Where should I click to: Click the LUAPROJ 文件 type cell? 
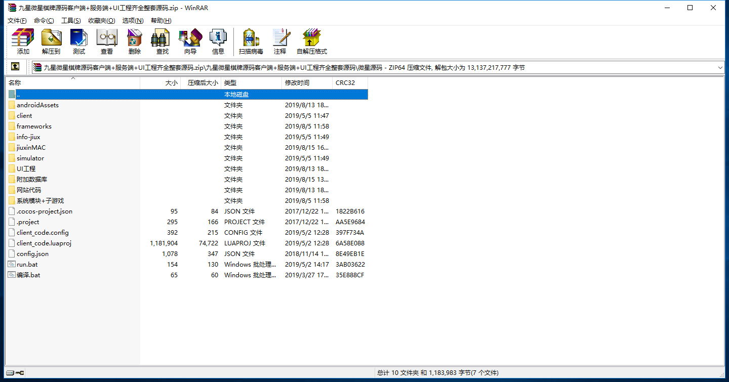pyautogui.click(x=245, y=243)
